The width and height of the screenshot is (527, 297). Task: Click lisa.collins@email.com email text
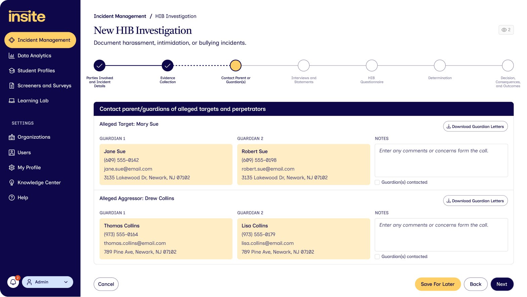(268, 243)
